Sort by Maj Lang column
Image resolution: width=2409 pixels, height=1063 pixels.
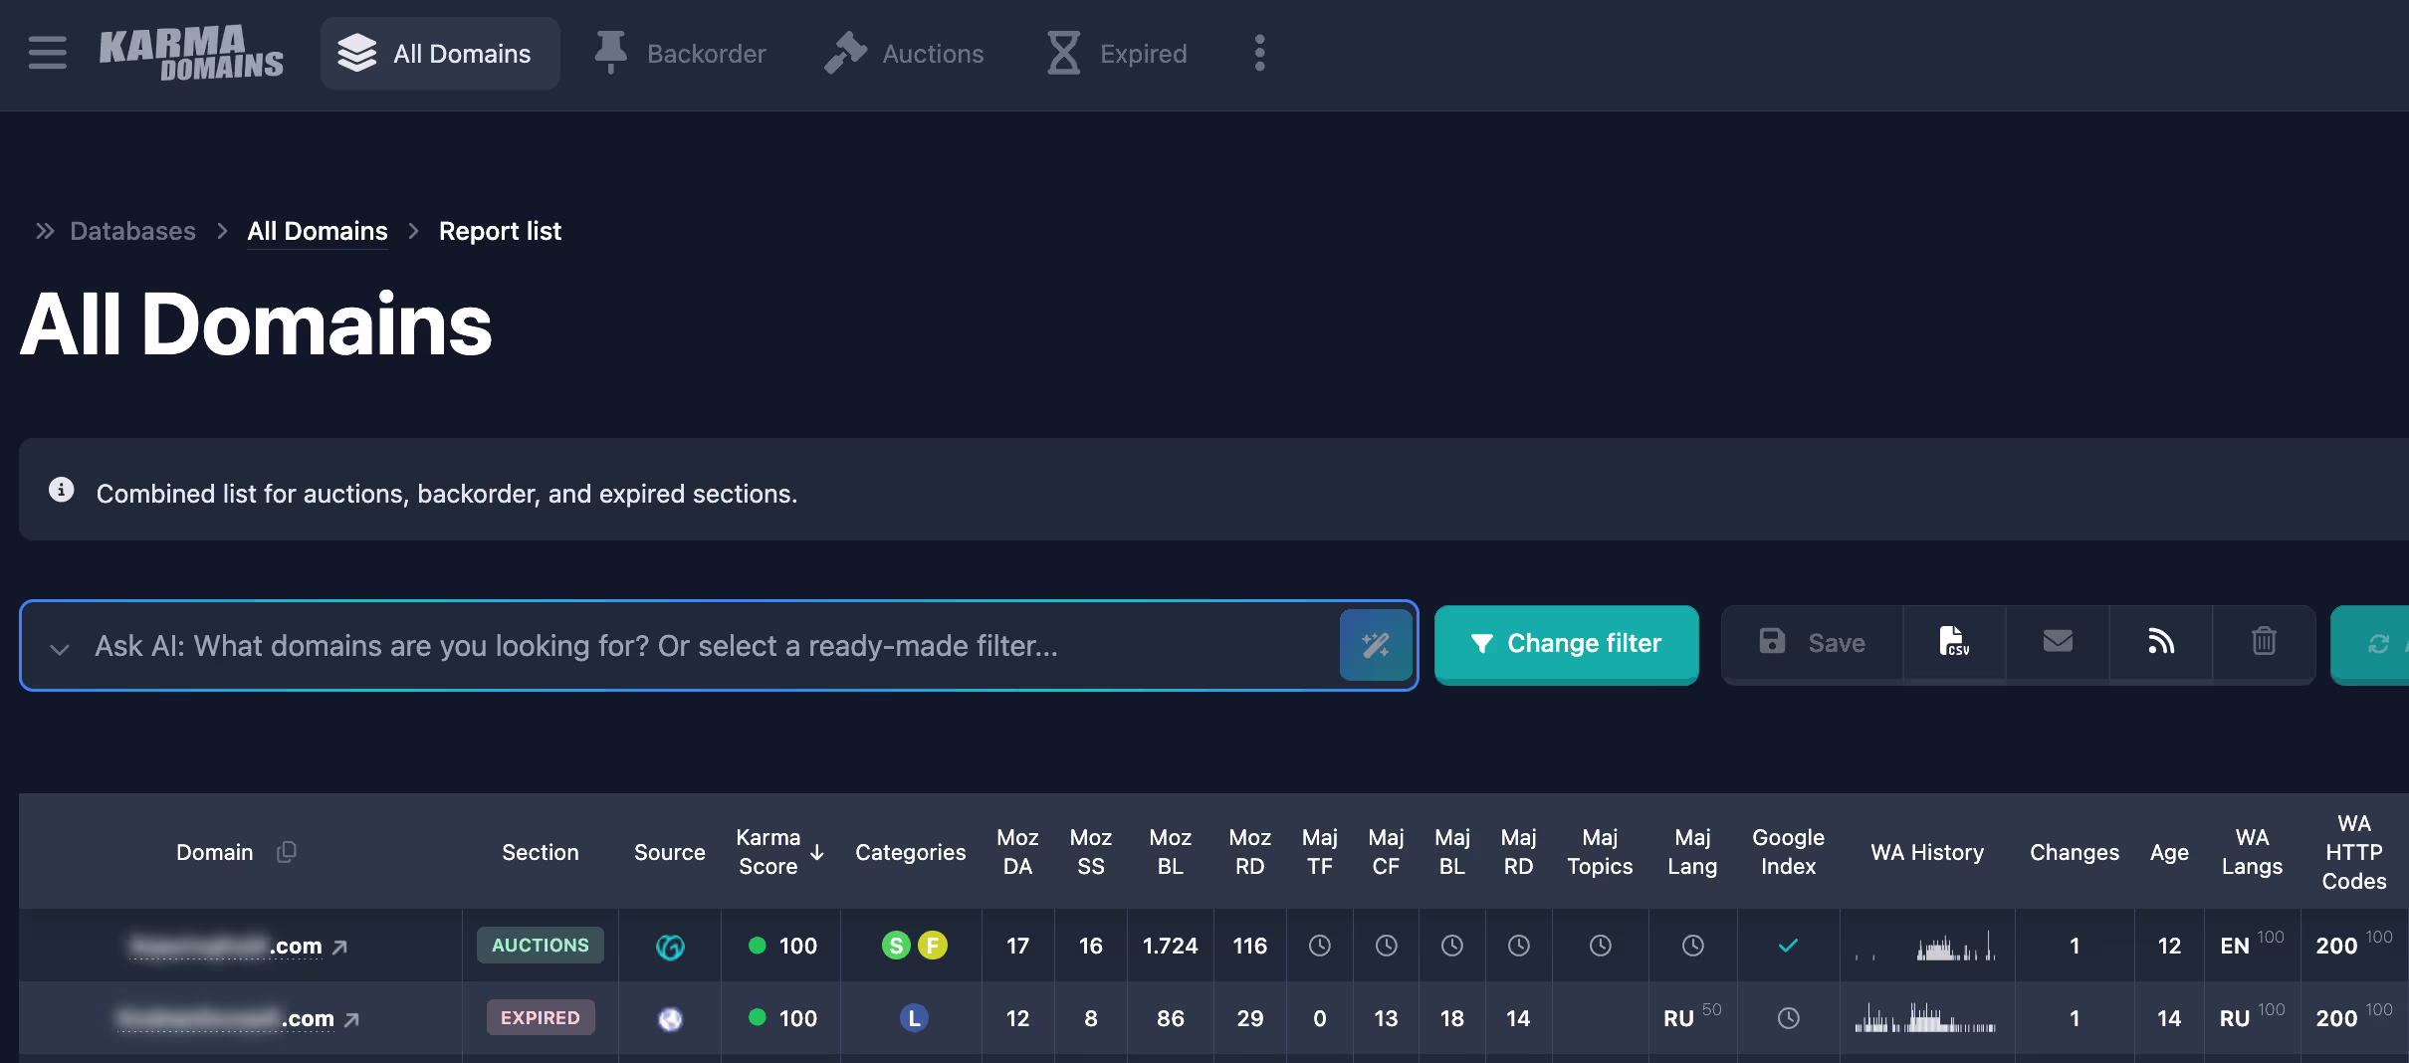tap(1692, 852)
